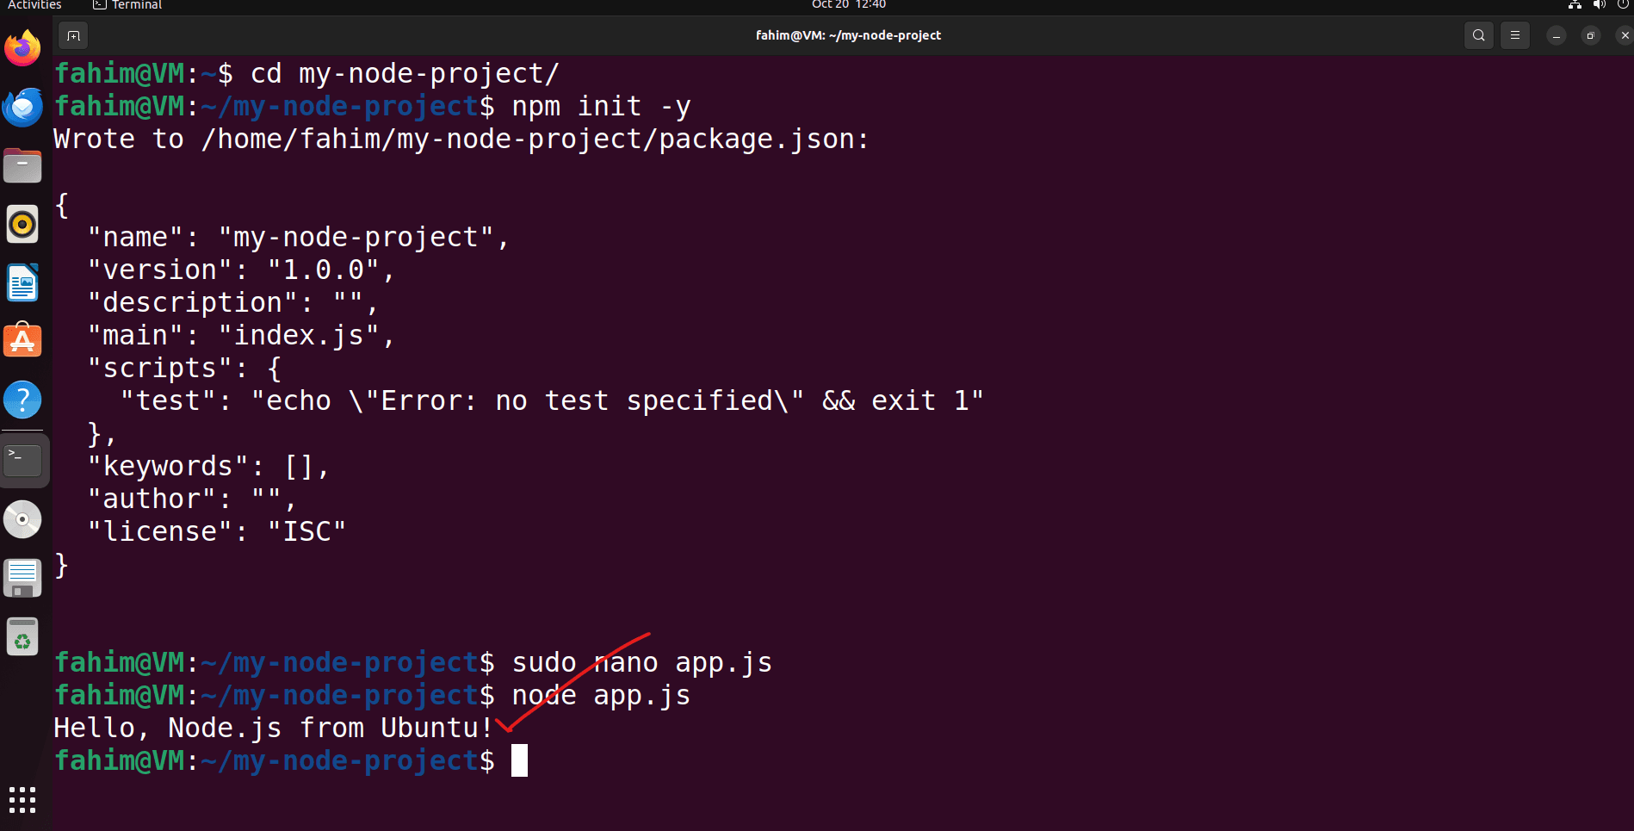Screen dimensions: 1634x831
Task: Open the clock showing Oct 20 12:40
Action: pos(848,5)
